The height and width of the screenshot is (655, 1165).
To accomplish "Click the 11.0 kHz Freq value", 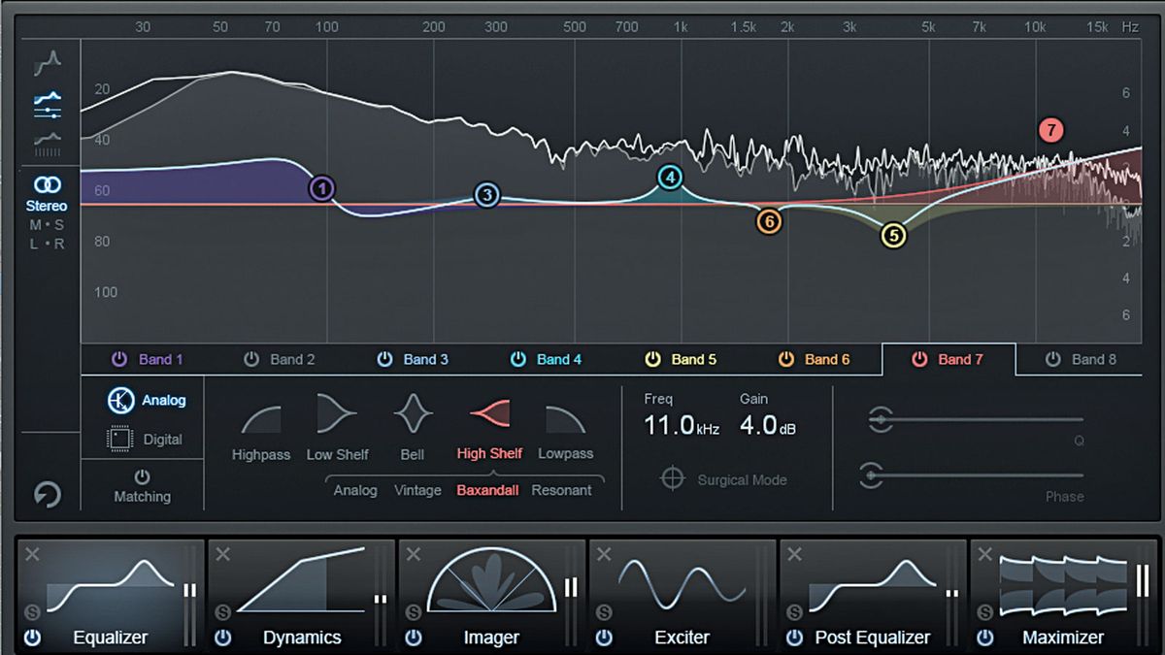I will point(682,425).
